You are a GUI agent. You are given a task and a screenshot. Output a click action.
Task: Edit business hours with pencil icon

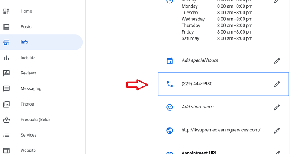[x=277, y=1]
